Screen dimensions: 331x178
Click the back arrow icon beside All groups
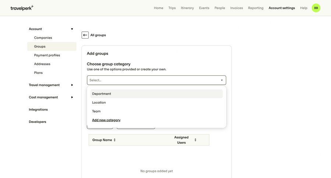85,35
